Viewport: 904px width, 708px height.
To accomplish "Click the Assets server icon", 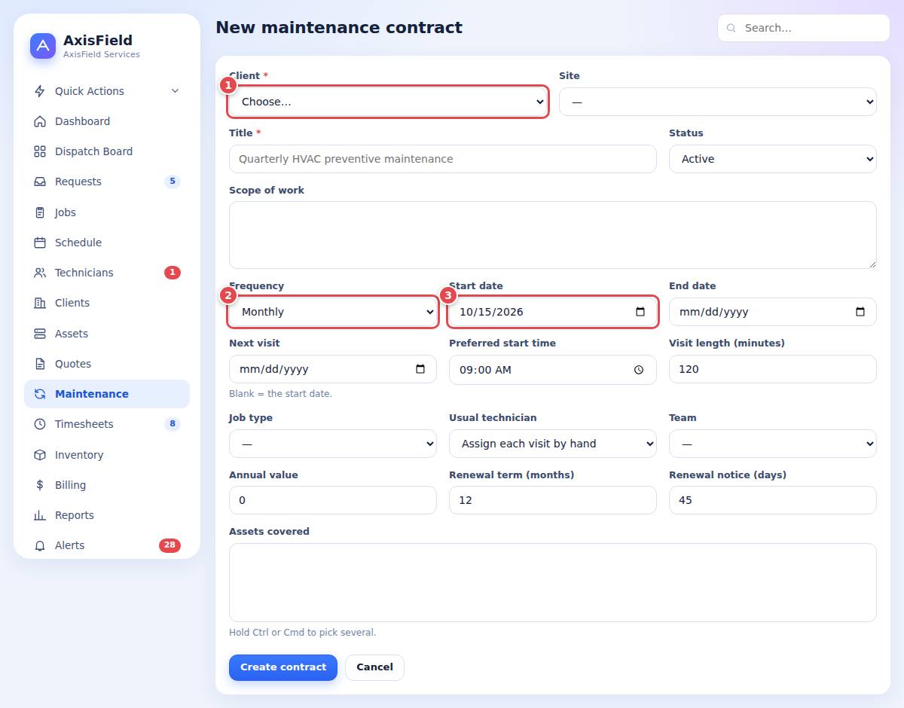I will pyautogui.click(x=40, y=334).
